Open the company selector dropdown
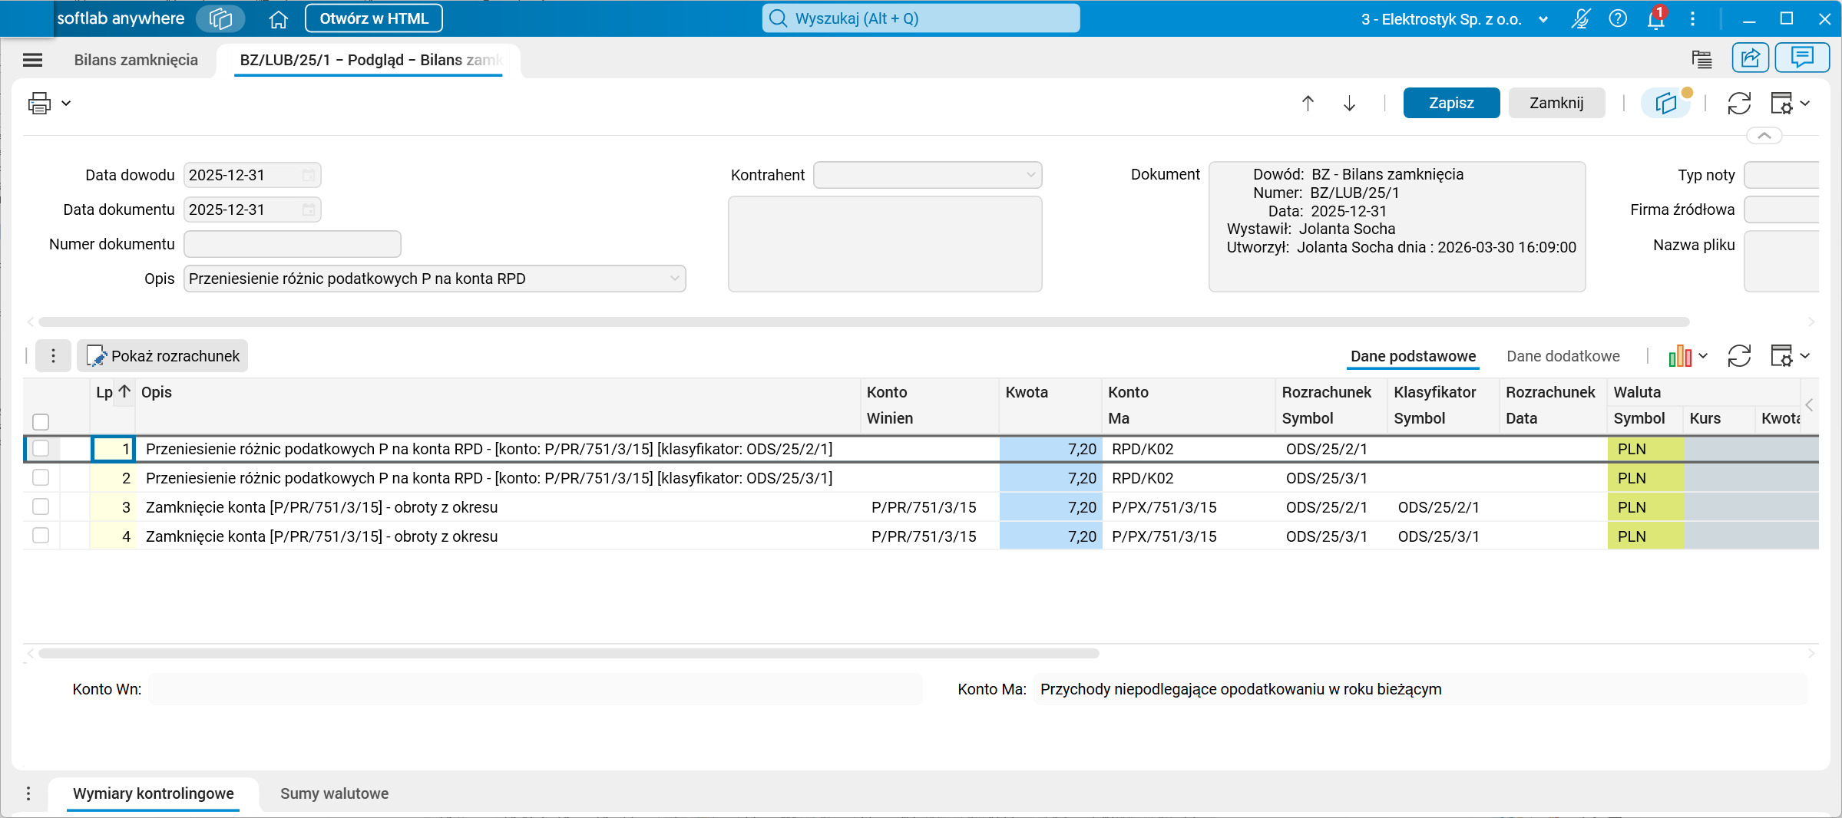This screenshot has height=818, width=1842. pyautogui.click(x=1543, y=19)
